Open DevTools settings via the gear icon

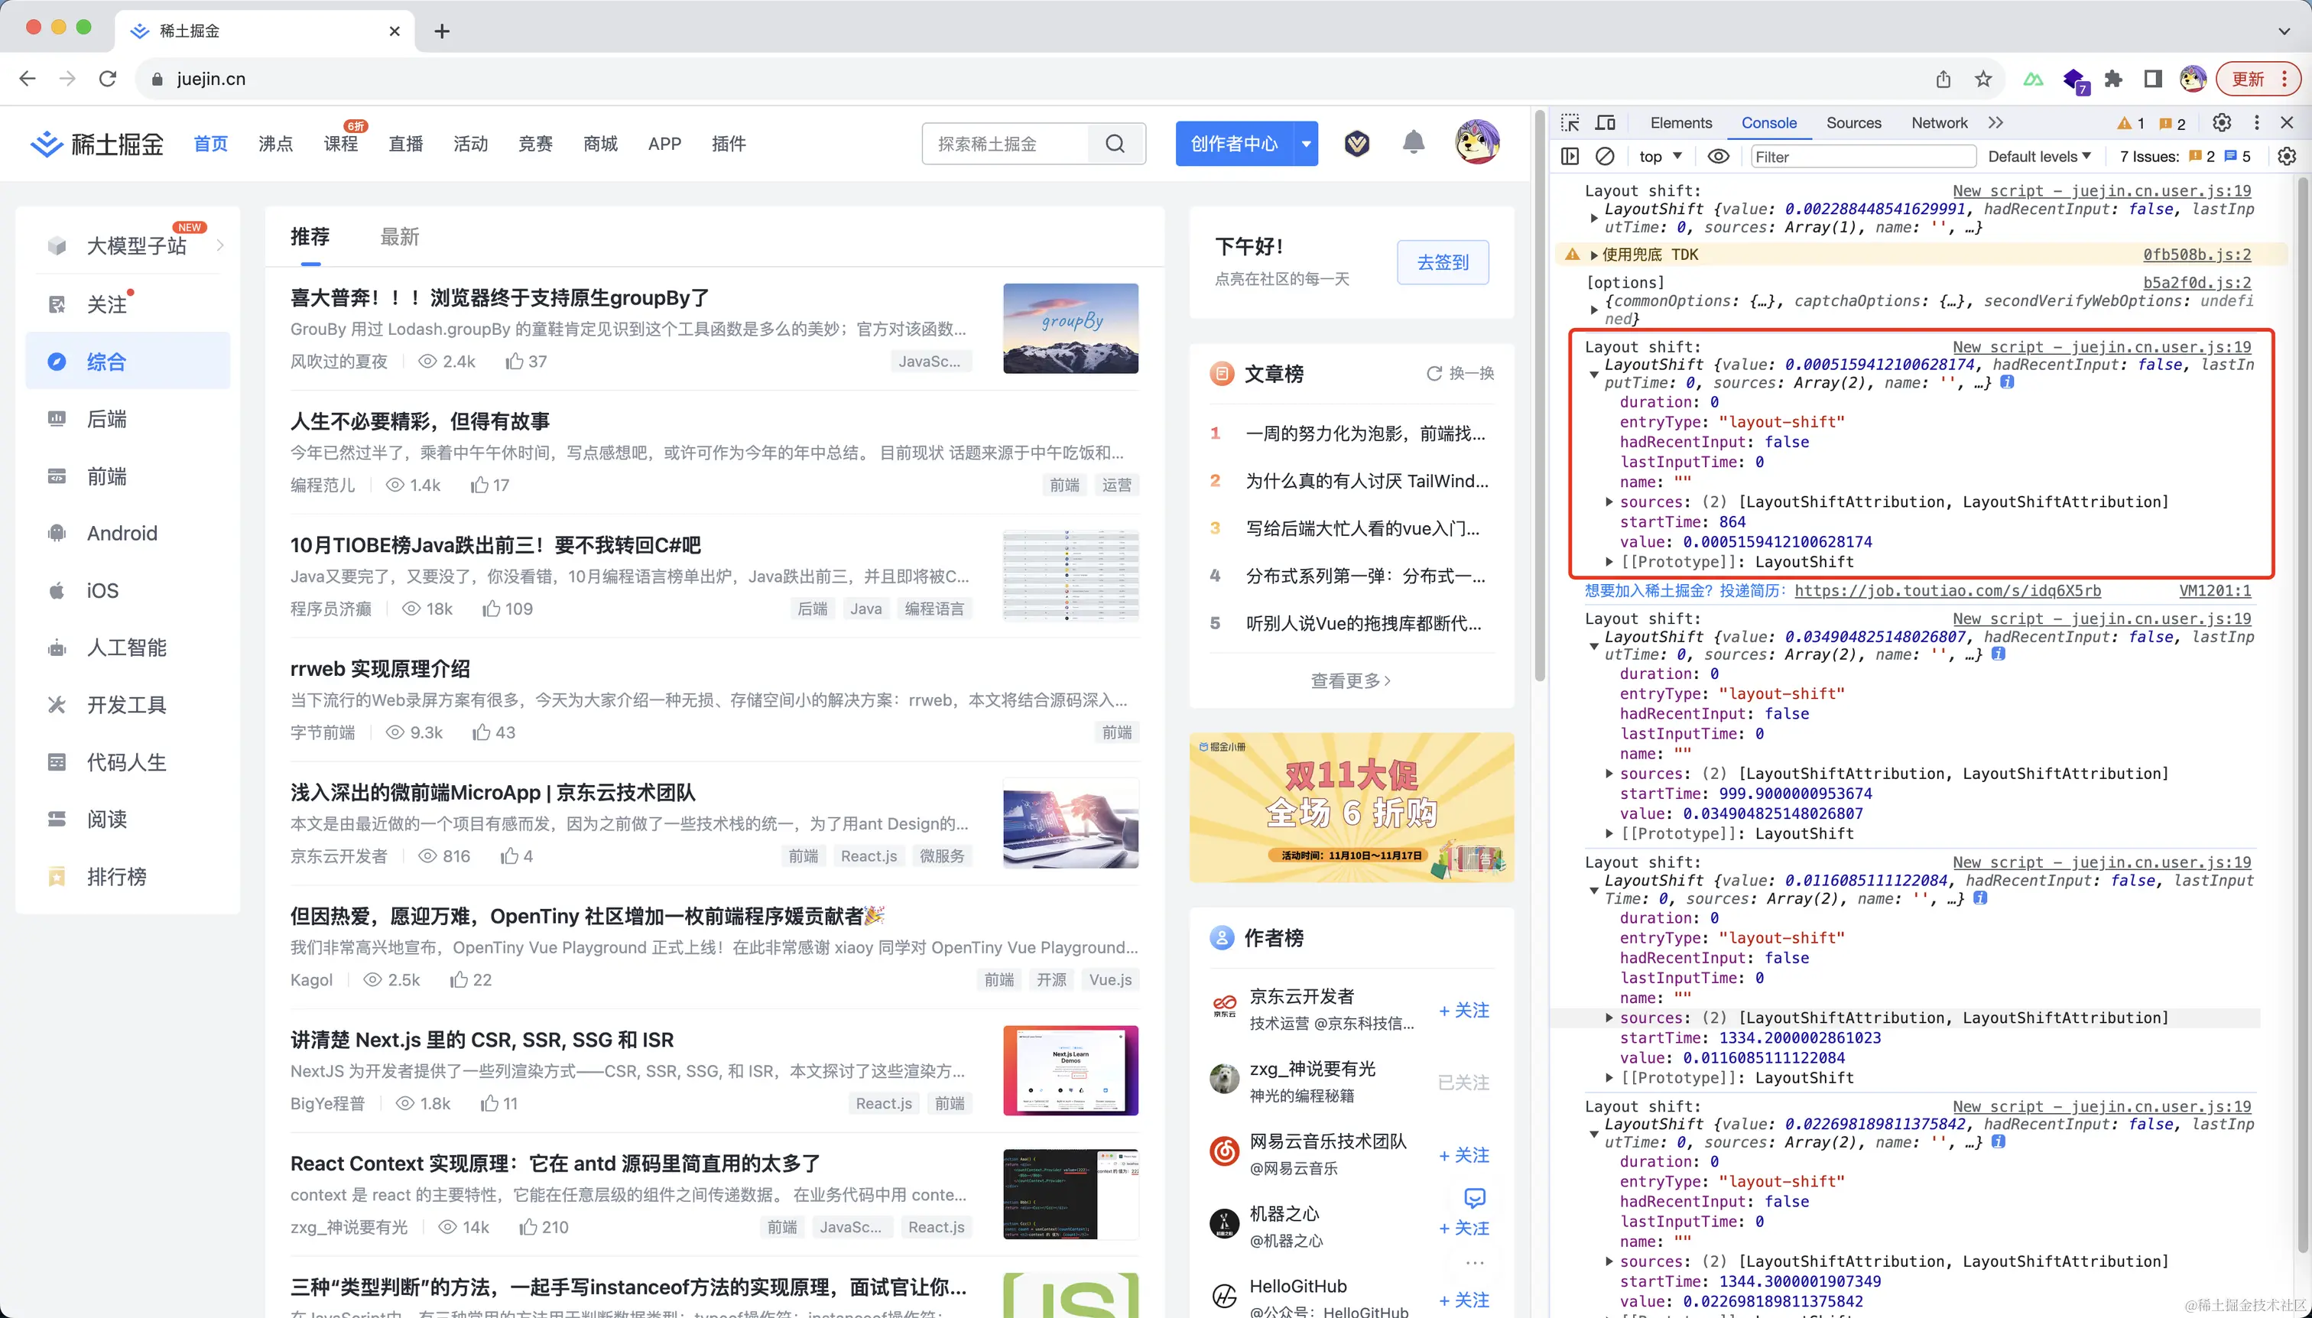[2223, 122]
